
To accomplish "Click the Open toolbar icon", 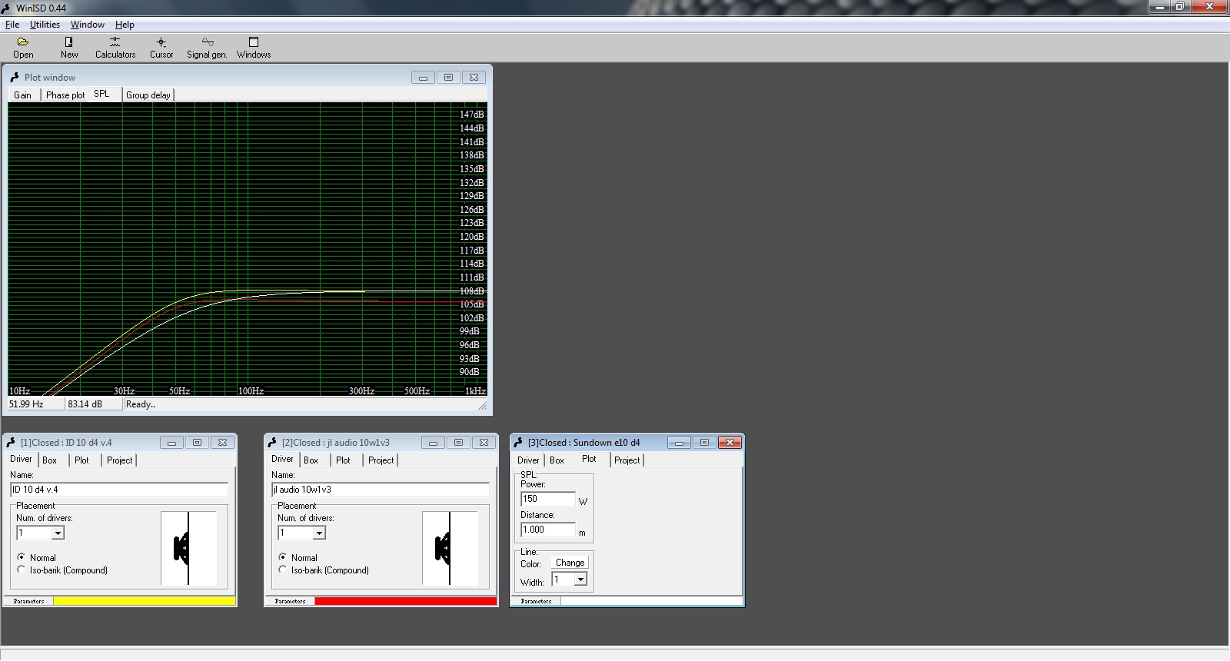I will coord(23,47).
